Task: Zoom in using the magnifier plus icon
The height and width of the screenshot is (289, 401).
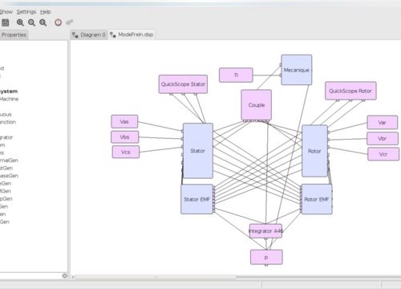Action: coord(20,22)
